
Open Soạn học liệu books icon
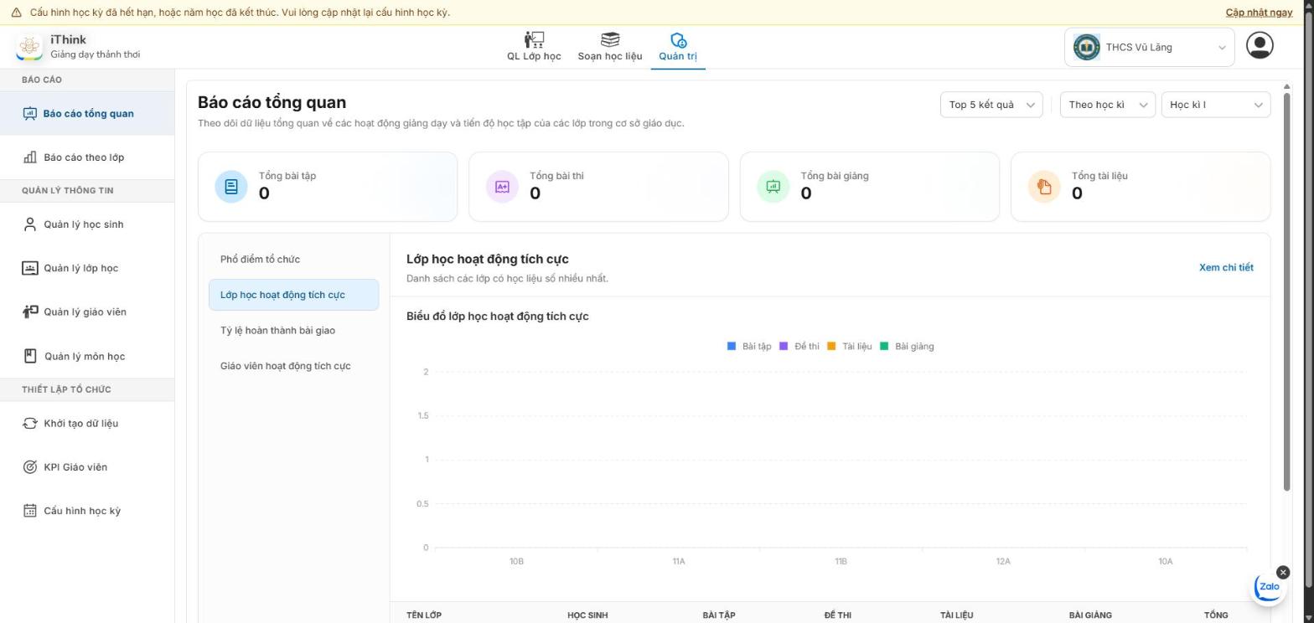(x=610, y=40)
